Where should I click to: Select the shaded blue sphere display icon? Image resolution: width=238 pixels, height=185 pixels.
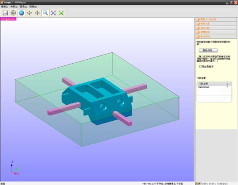(x=22, y=13)
